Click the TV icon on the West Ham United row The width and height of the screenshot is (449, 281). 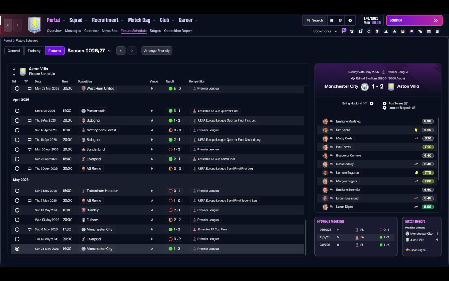(x=30, y=89)
